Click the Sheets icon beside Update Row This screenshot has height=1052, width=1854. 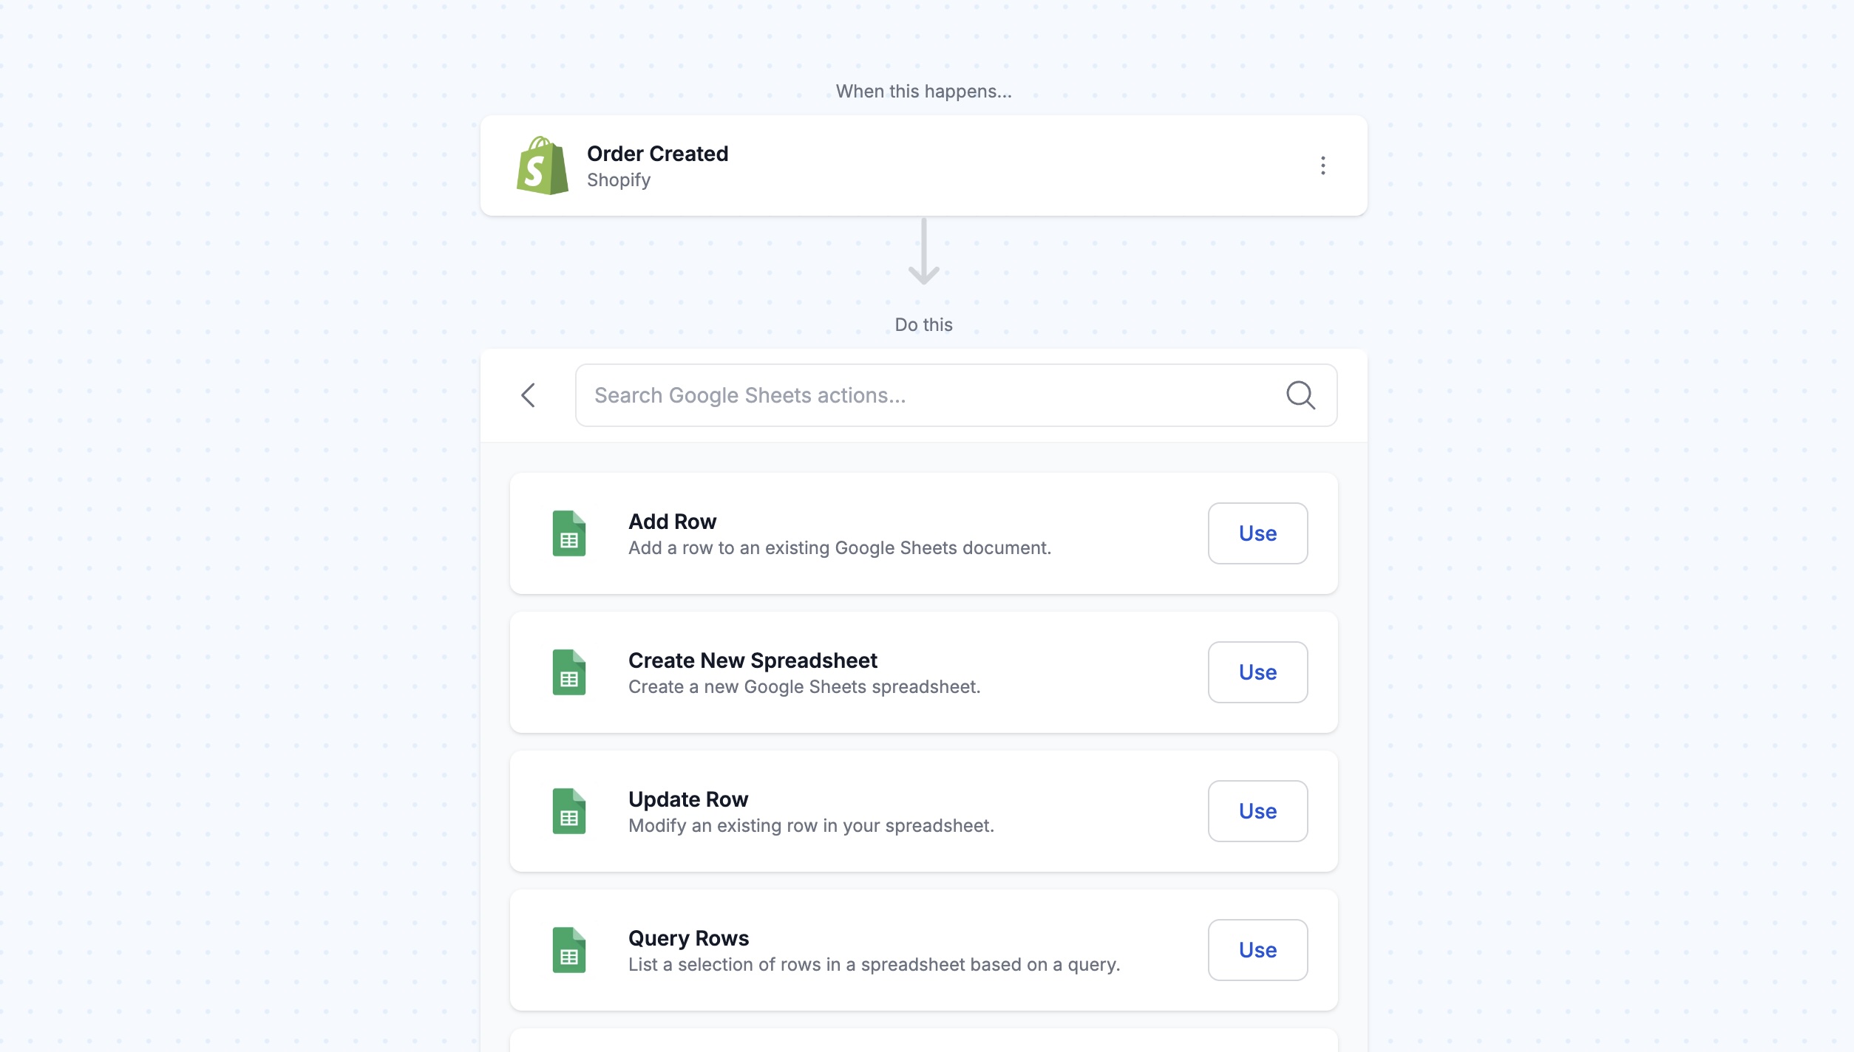(569, 811)
